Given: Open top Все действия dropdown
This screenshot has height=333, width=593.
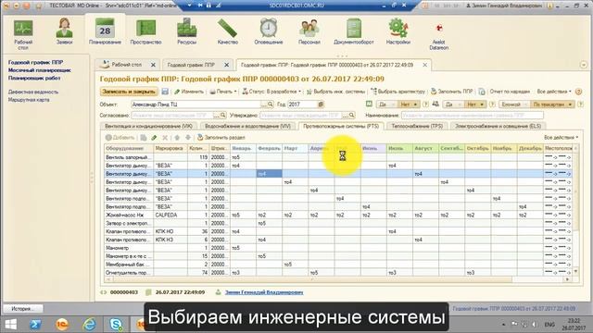Looking at the screenshot, I should (x=554, y=92).
